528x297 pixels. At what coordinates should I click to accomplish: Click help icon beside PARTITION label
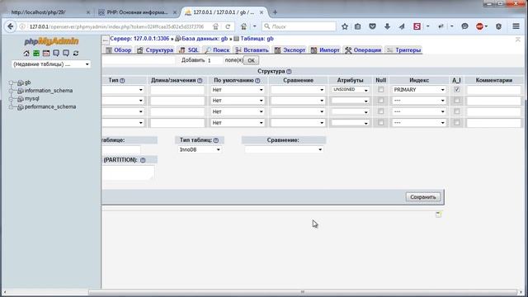click(143, 160)
